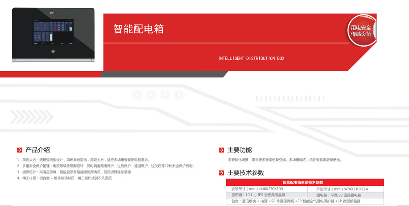Tap the green bar on the device screen

[52, 38]
